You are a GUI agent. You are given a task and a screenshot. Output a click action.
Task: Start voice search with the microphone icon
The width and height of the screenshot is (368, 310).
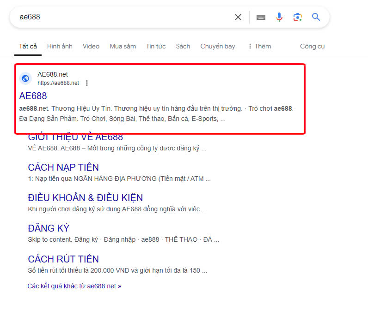point(279,17)
